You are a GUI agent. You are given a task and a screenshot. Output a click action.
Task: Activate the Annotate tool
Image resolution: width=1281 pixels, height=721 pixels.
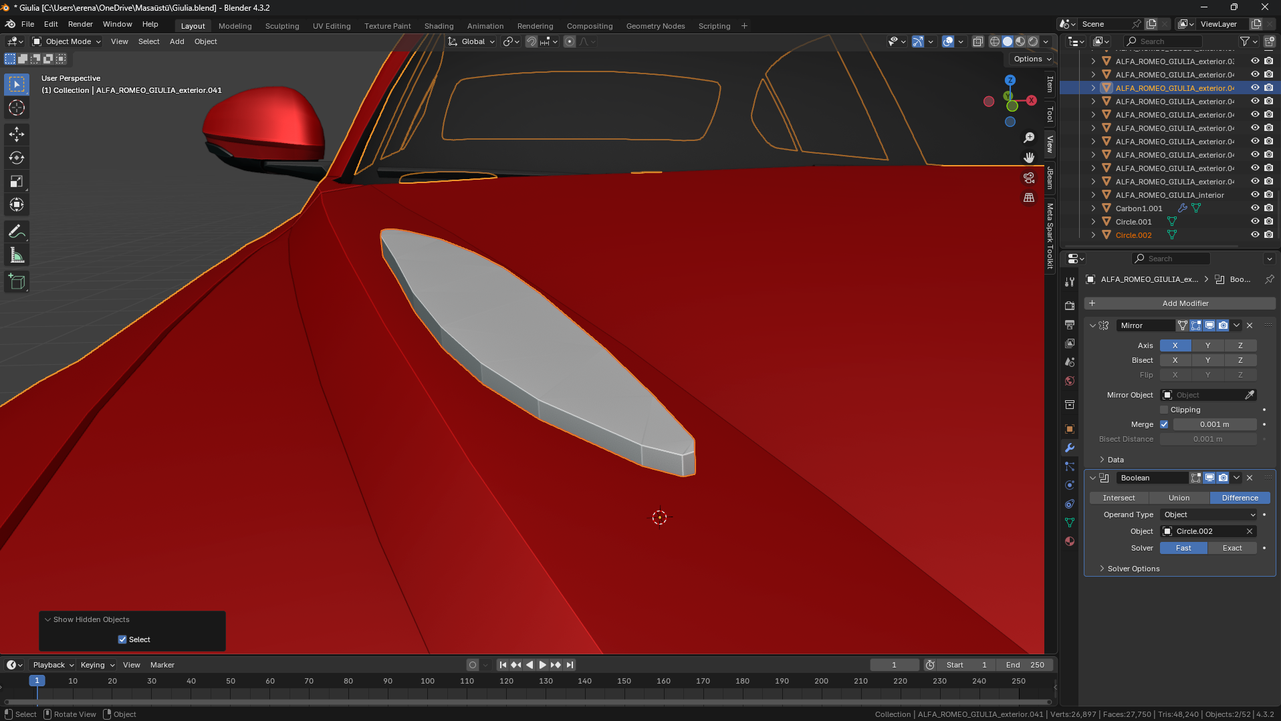17,232
